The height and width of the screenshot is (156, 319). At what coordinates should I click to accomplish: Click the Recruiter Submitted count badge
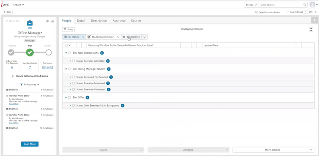[108, 61]
